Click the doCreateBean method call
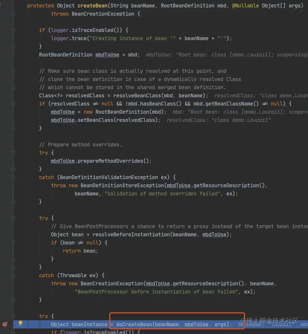The height and width of the screenshot is (334, 308). (x=134, y=324)
